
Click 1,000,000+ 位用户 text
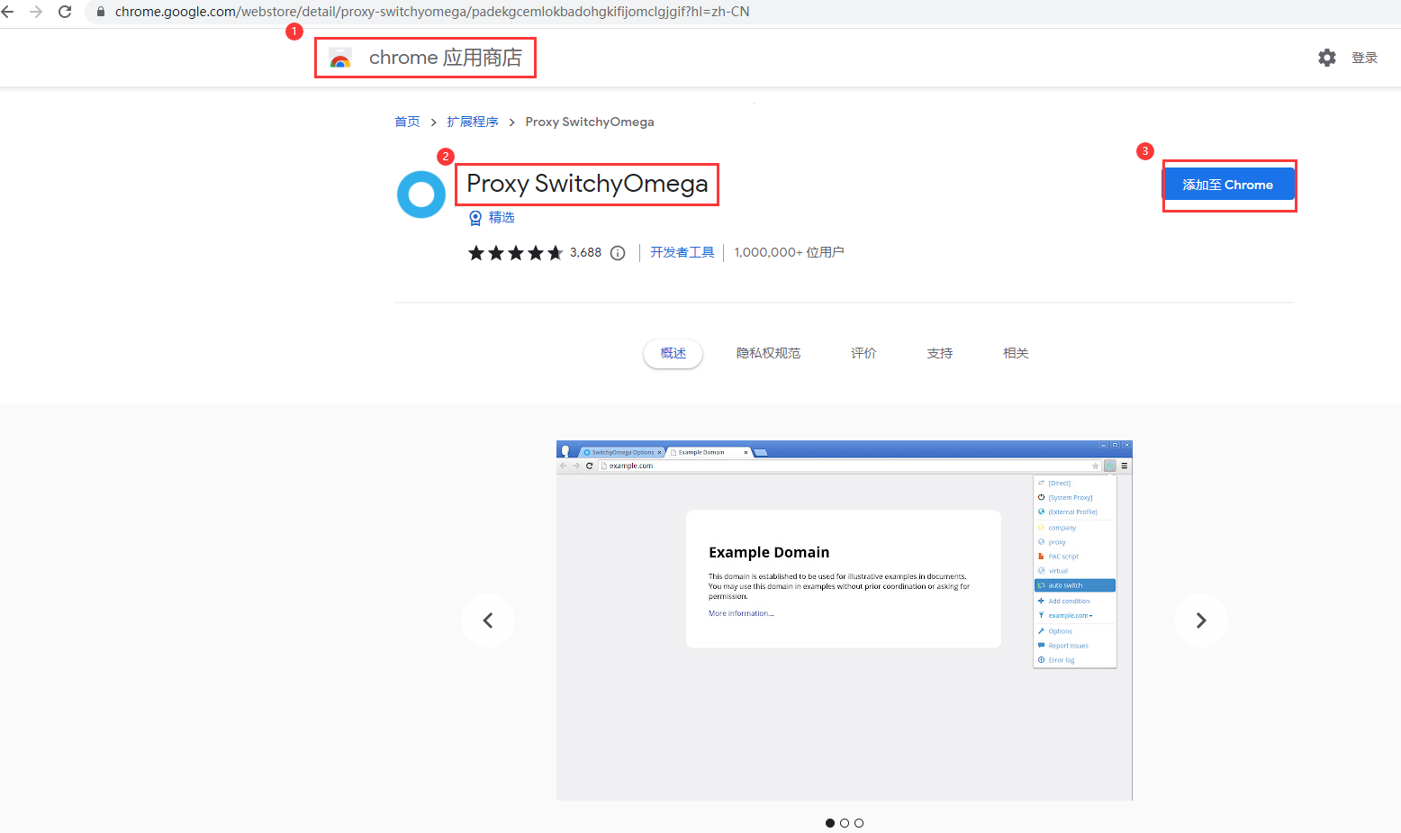point(789,252)
